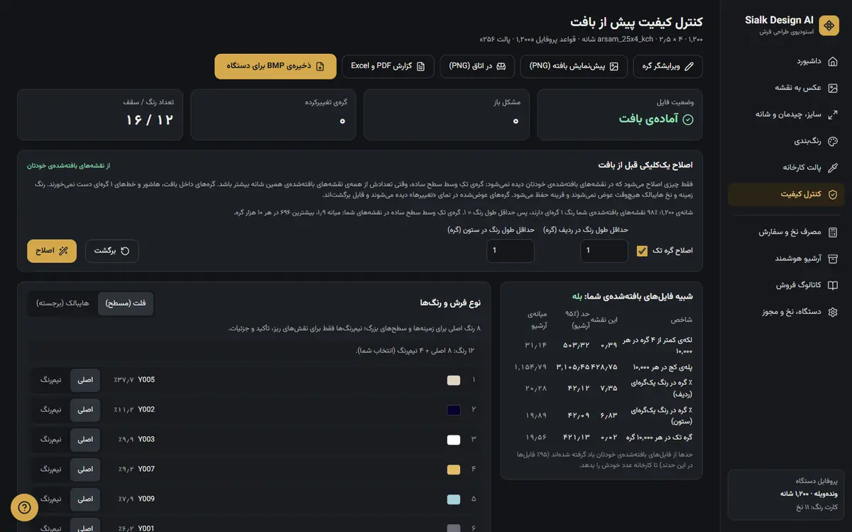Switch to فلت (مسطح) carpet type
This screenshot has width=852, height=532.
pos(125,303)
